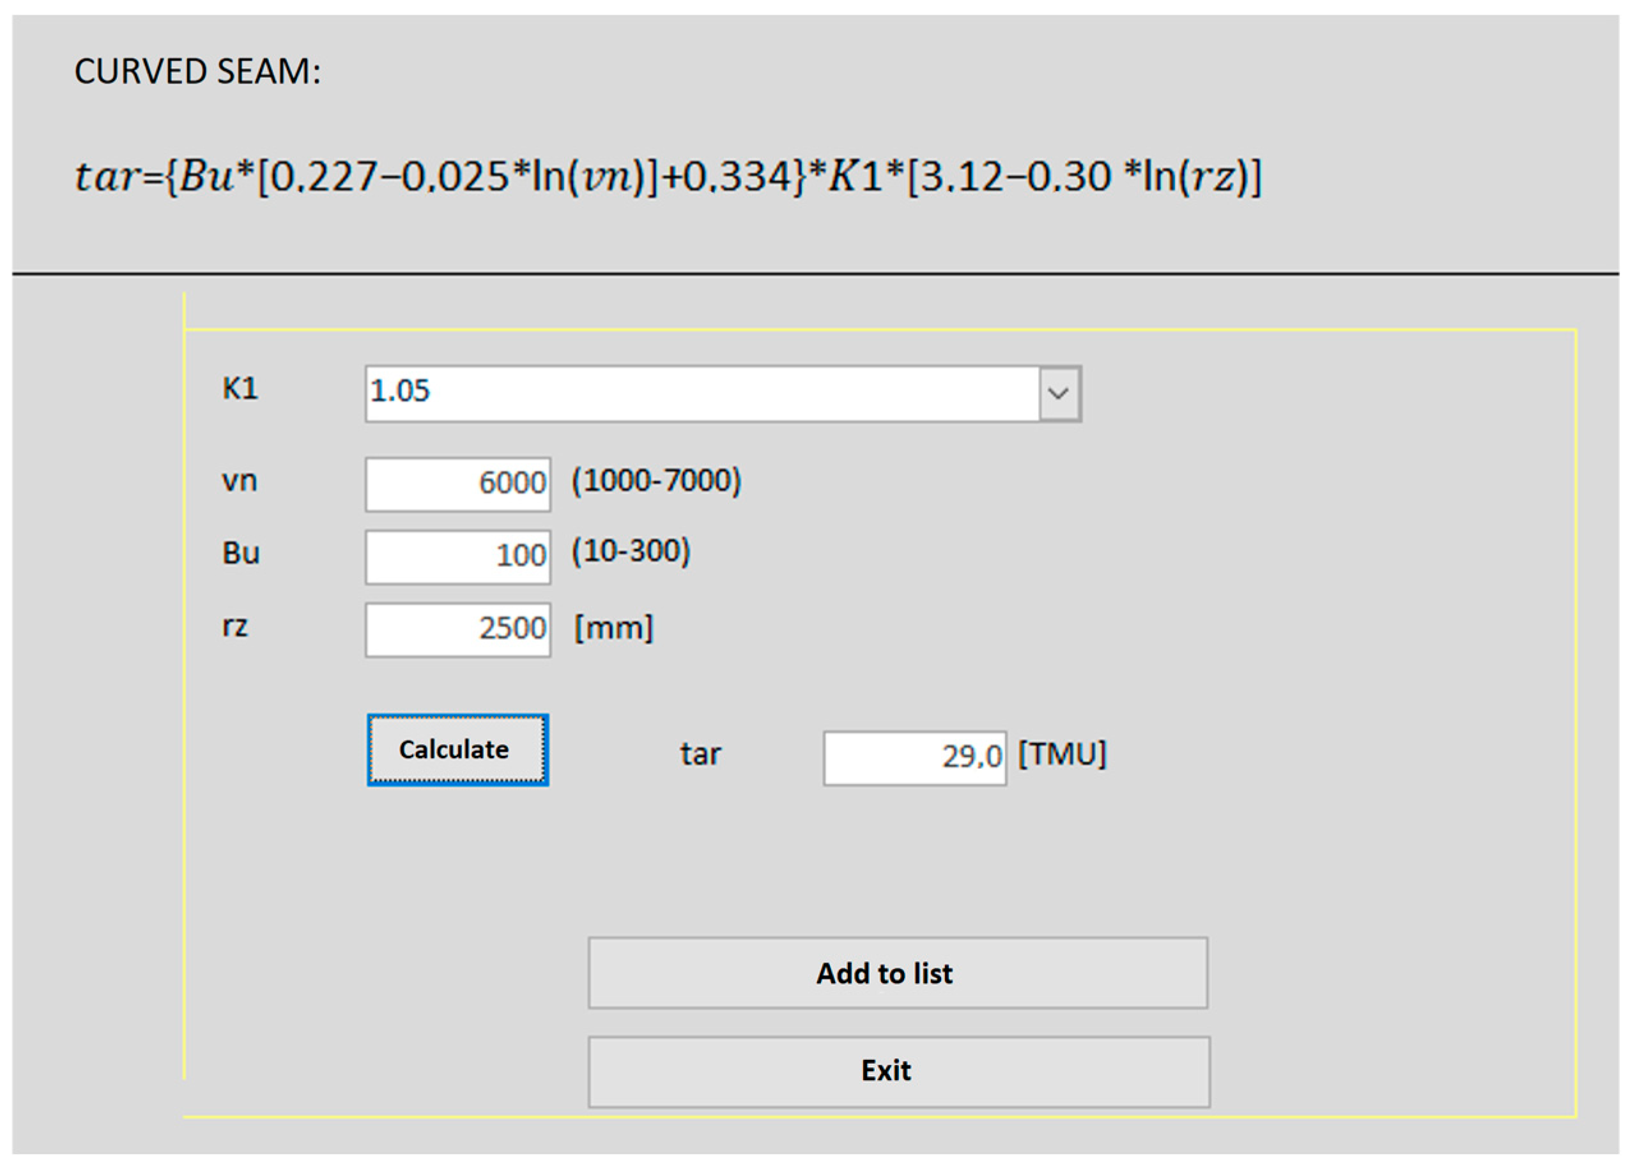Click the tar result field showing 29.0
The image size is (1635, 1176).
click(914, 758)
